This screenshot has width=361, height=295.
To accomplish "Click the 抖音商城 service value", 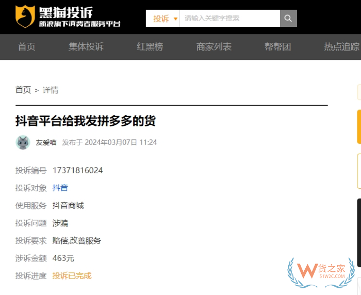I will click(68, 205).
